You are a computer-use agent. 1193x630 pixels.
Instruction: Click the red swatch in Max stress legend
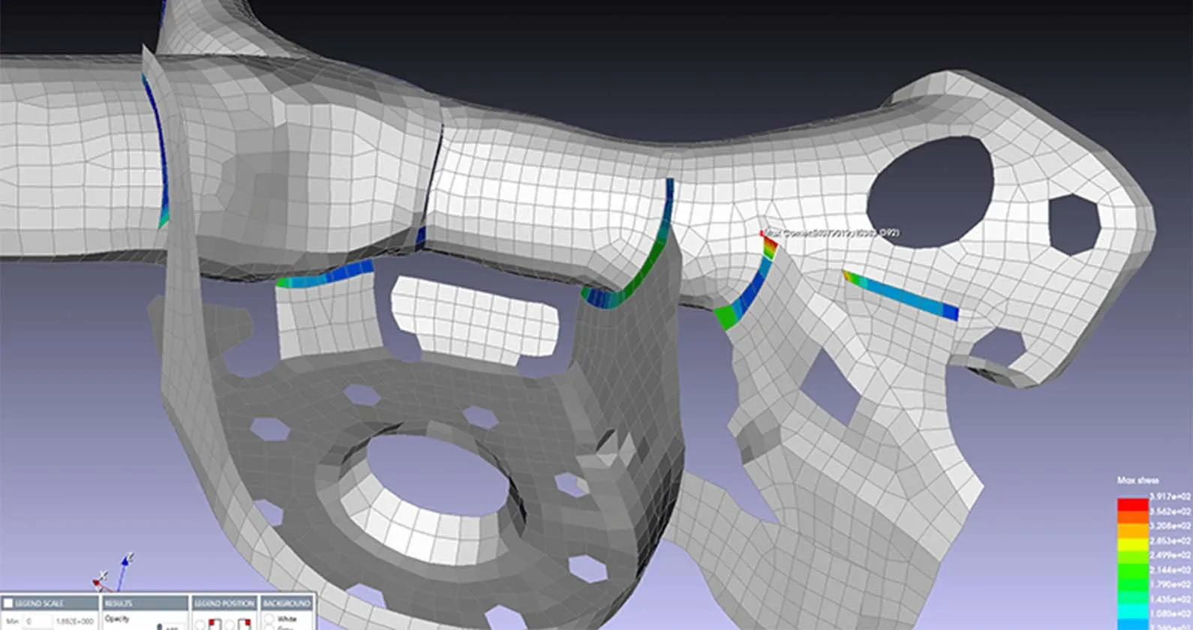1132,504
